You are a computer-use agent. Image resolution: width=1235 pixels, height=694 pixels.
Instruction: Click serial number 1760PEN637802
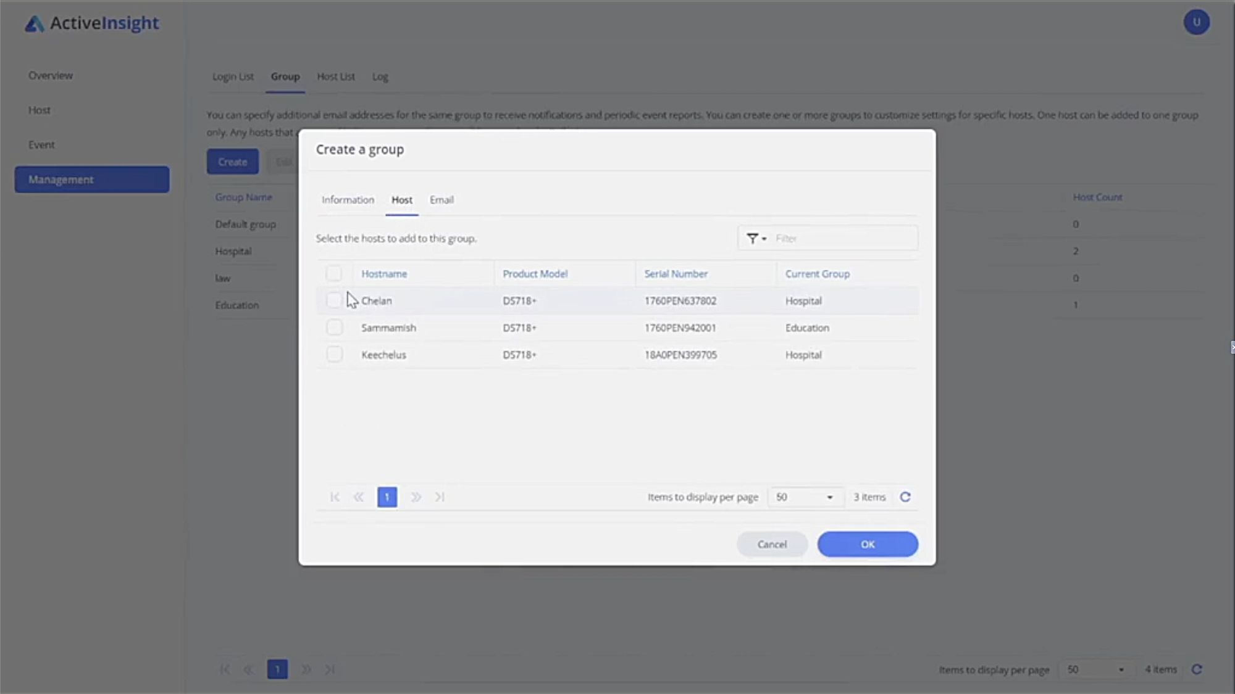click(680, 300)
